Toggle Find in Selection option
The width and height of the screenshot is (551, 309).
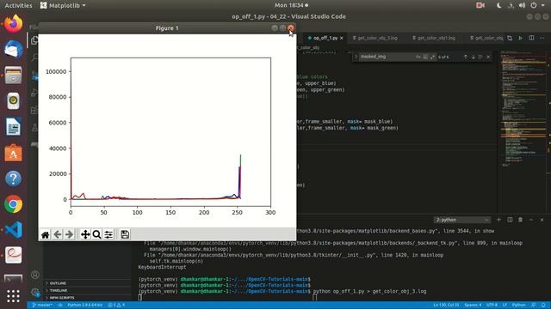[x=480, y=57]
